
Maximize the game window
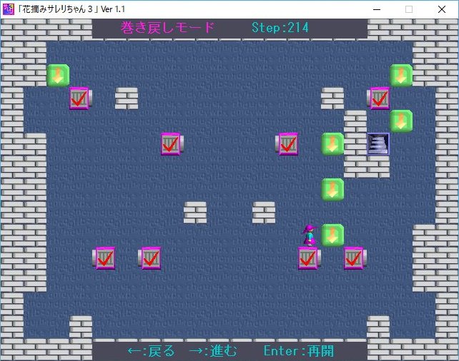[409, 9]
